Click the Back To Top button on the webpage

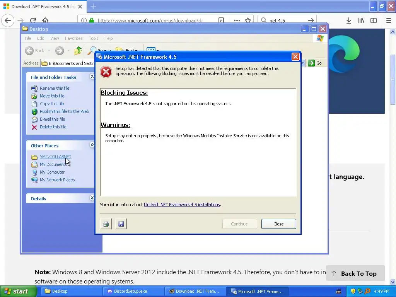[x=355, y=273]
